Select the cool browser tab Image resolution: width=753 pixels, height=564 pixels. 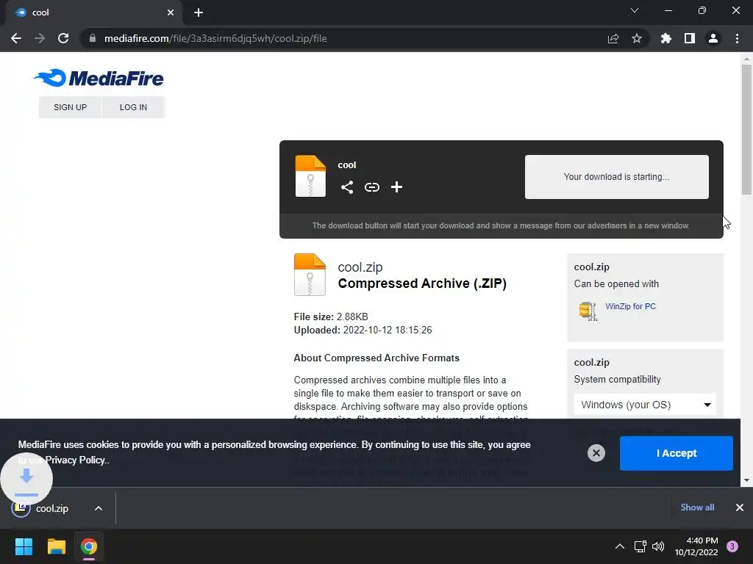(x=94, y=12)
